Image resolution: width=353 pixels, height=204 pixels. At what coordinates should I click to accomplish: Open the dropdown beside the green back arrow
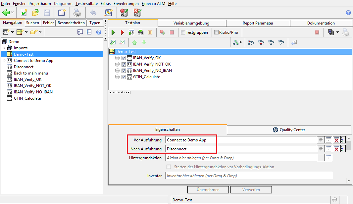coord(13,13)
